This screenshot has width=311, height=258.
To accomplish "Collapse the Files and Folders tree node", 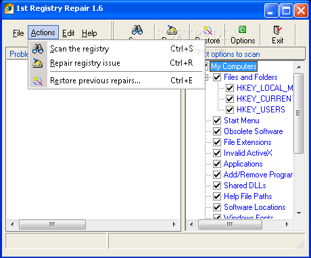I will tap(206, 77).
